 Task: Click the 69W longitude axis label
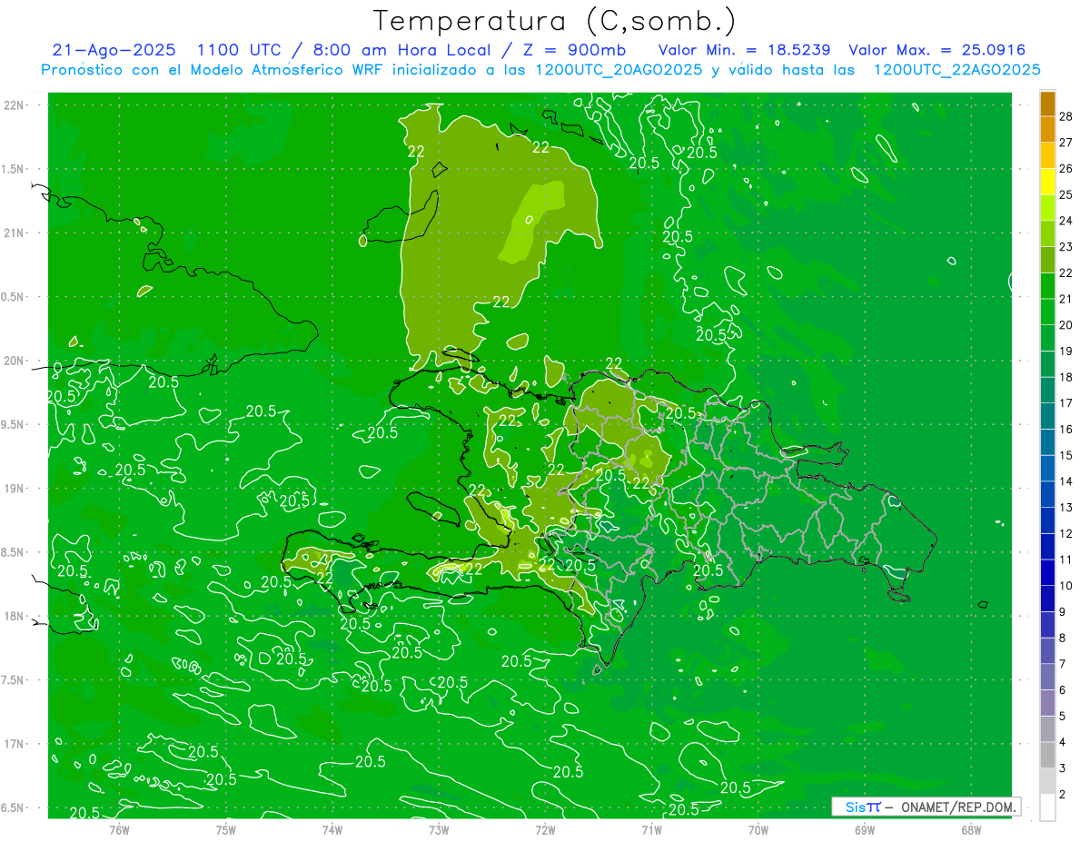tap(864, 830)
